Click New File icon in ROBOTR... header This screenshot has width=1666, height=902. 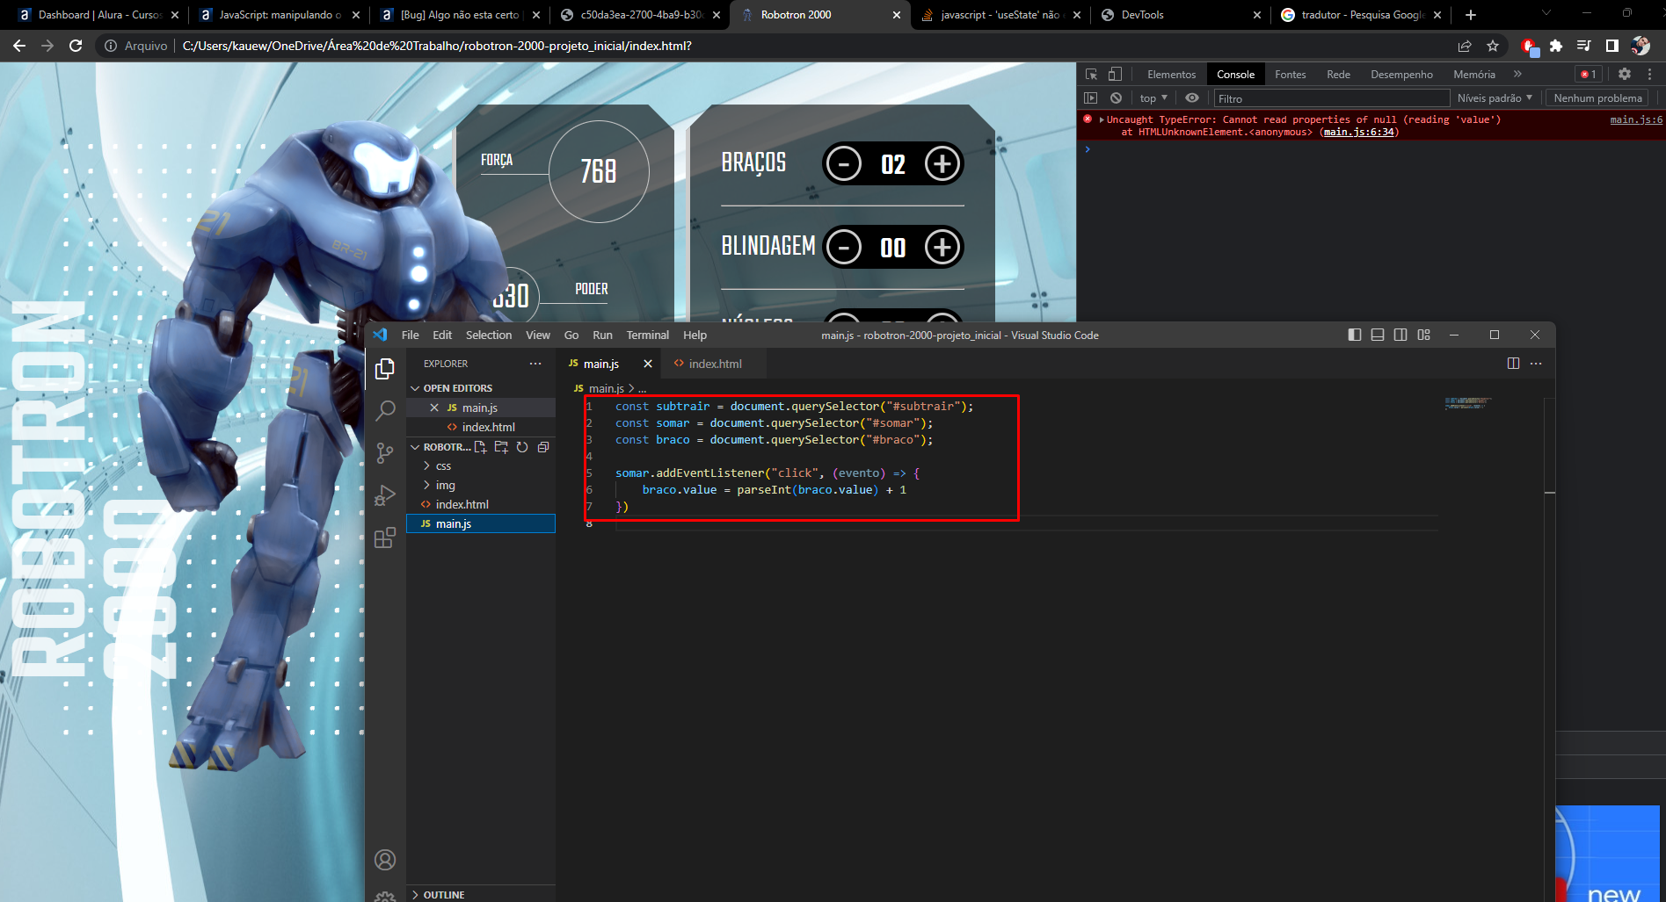tap(480, 447)
